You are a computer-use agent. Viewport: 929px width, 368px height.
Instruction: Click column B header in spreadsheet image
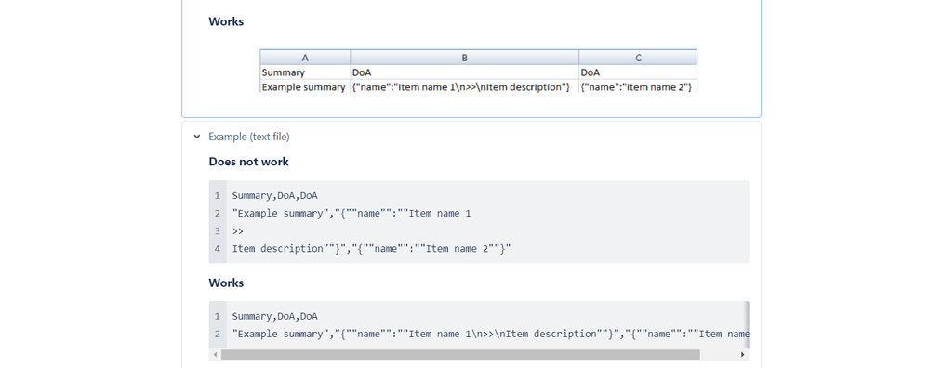(x=465, y=58)
